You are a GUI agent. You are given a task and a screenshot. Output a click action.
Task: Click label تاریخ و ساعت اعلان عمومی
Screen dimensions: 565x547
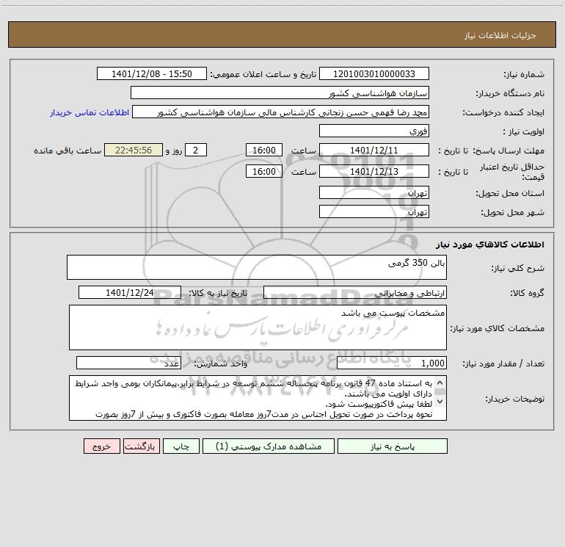[x=263, y=74]
